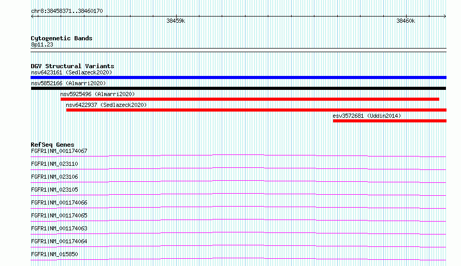
Task: Select the FGFR1|NM_001174064 transcript label
Action: pos(59,241)
